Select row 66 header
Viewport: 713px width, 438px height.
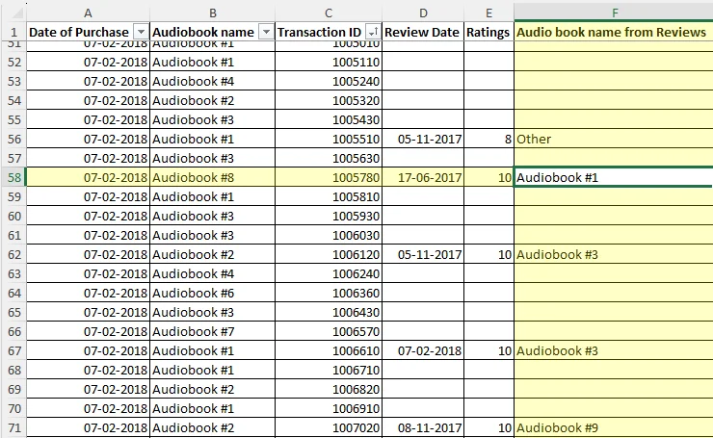pyautogui.click(x=13, y=332)
